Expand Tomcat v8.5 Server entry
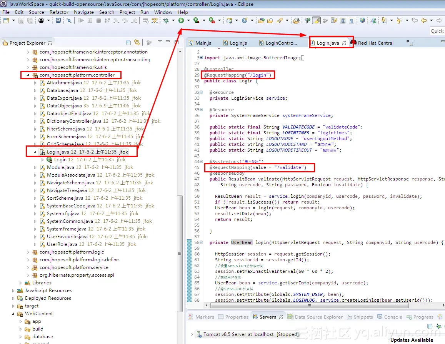445x344 pixels. tap(192, 335)
